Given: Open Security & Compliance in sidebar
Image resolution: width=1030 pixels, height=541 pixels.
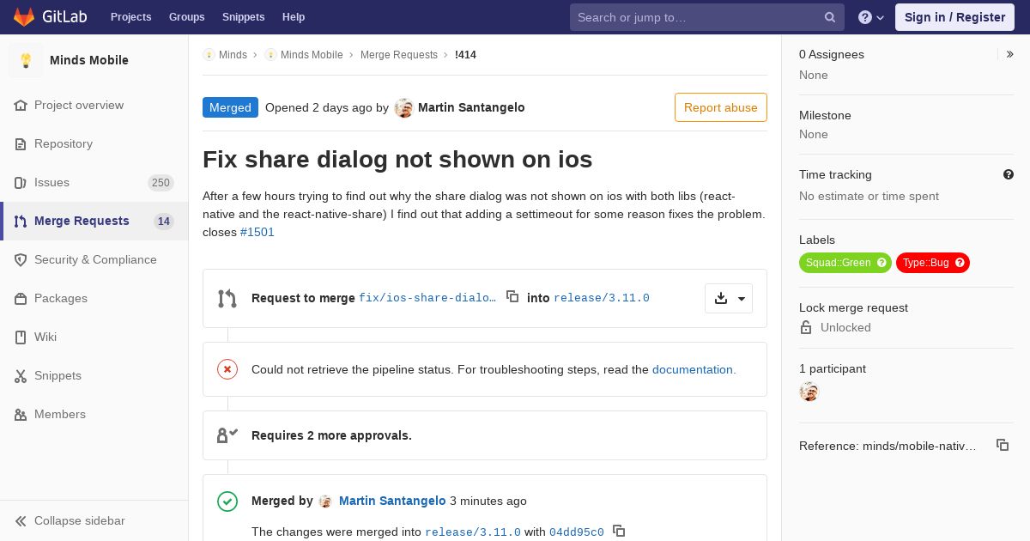Looking at the screenshot, I should tap(94, 259).
